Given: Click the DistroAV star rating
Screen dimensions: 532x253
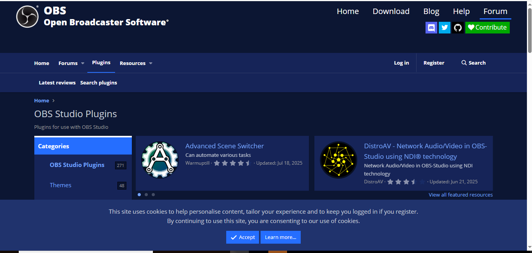Looking at the screenshot, I should pos(406,182).
